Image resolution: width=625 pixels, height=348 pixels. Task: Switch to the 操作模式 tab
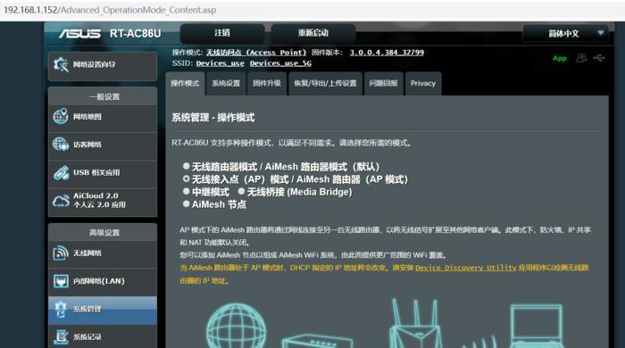pos(185,84)
